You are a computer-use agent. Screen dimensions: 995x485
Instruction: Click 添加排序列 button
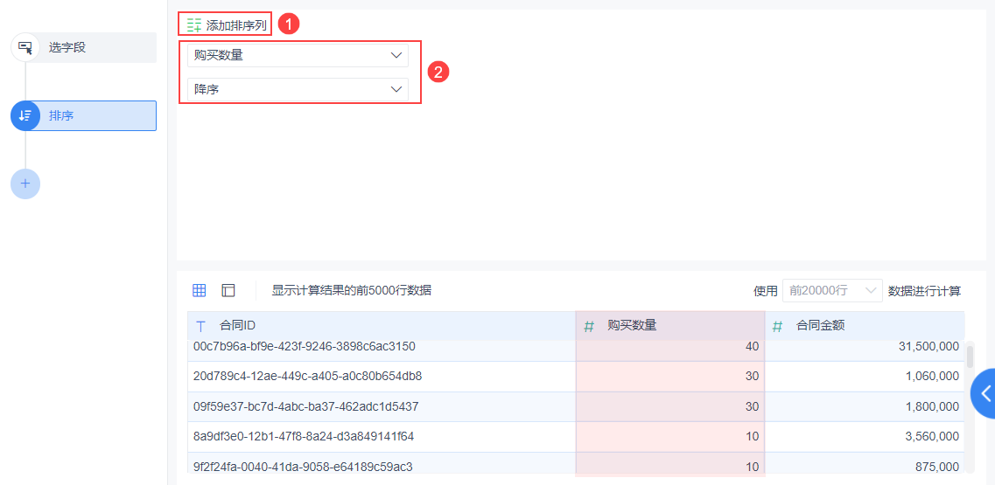pyautogui.click(x=226, y=25)
